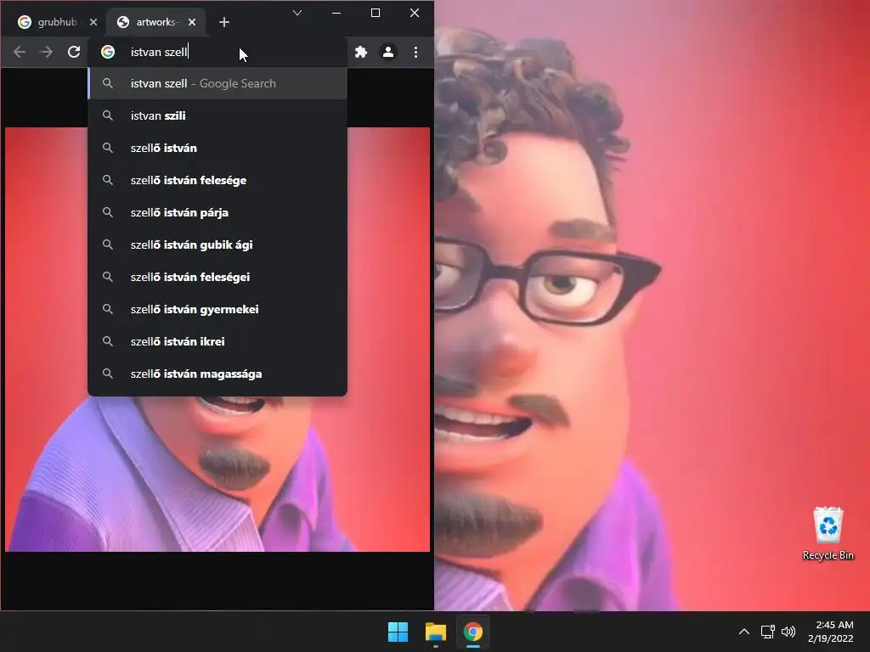Click the Google icon in address bar
870x652 pixels.
click(108, 52)
